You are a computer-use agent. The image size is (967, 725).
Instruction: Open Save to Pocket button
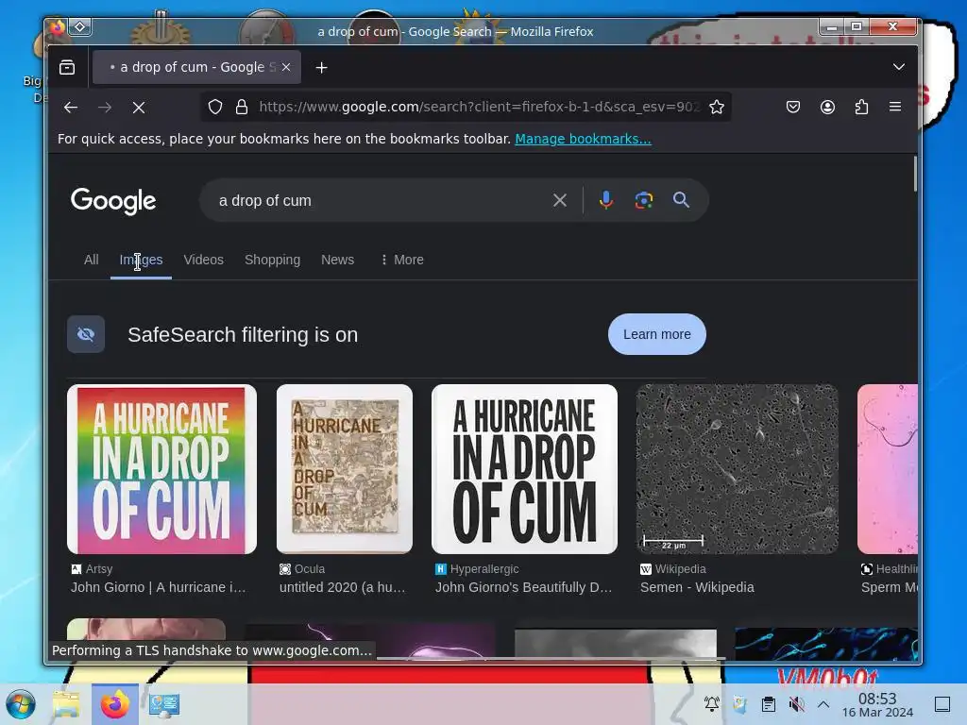pos(793,107)
